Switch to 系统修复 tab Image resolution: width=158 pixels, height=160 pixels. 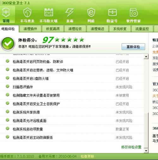click(120, 29)
